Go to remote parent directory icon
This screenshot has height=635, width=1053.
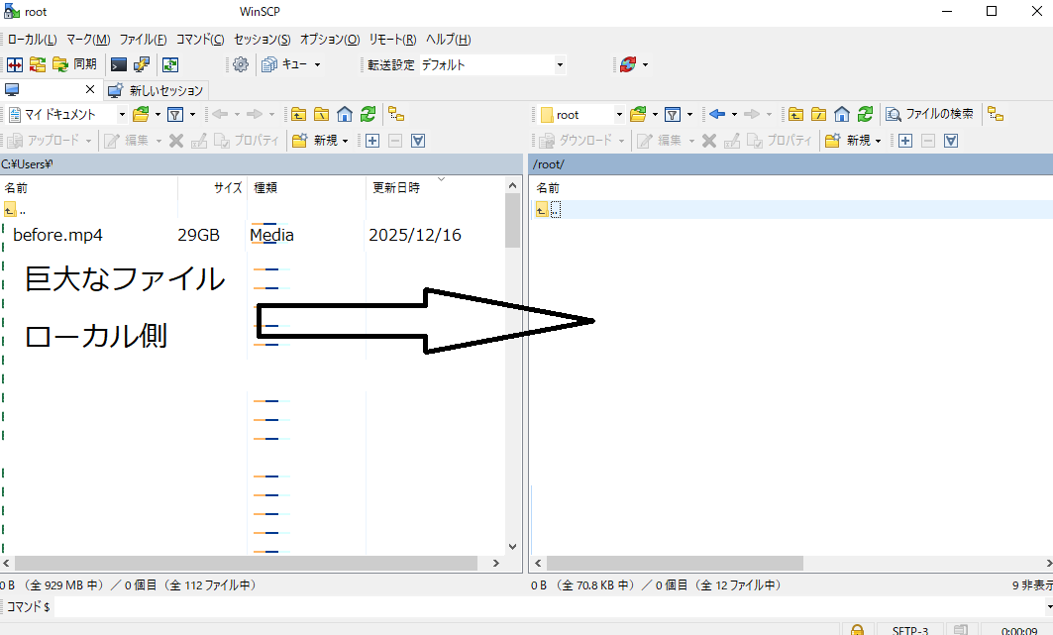pos(795,115)
